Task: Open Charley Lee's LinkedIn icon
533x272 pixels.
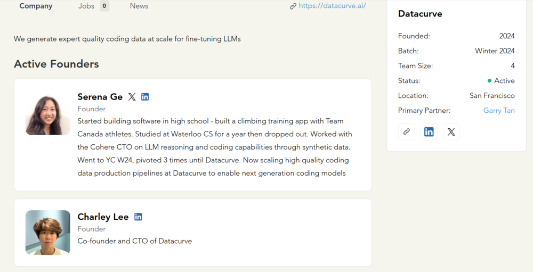Action: click(138, 217)
